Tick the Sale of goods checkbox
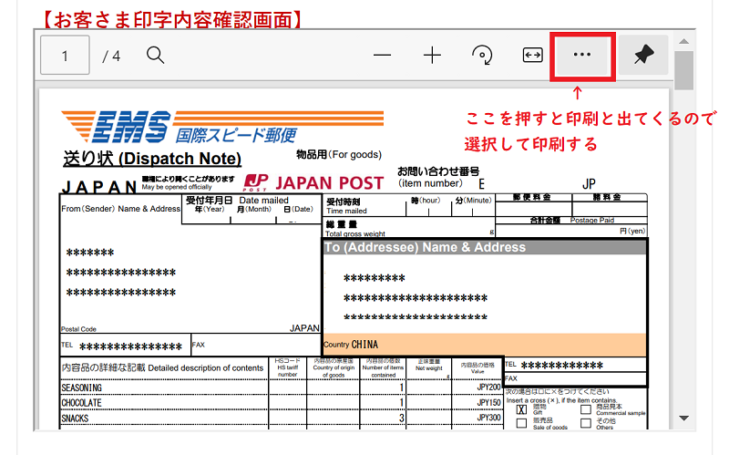 (x=521, y=423)
